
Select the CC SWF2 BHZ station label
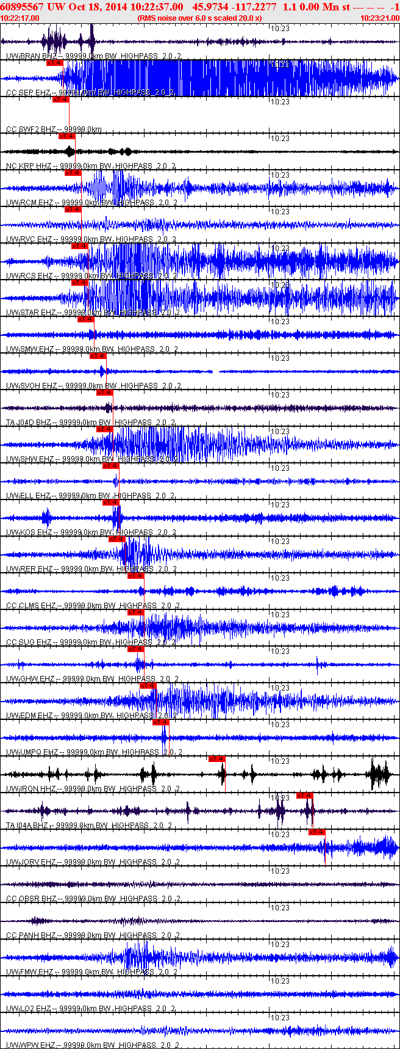pyautogui.click(x=54, y=129)
